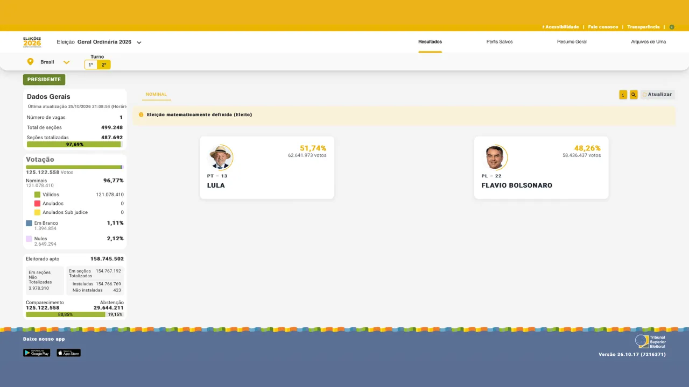This screenshot has width=689, height=387.
Task: Expand the Brasil location chevron
Action: coord(66,62)
